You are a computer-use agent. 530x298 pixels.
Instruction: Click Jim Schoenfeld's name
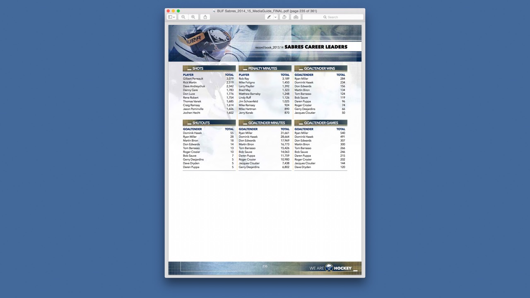tap(248, 101)
